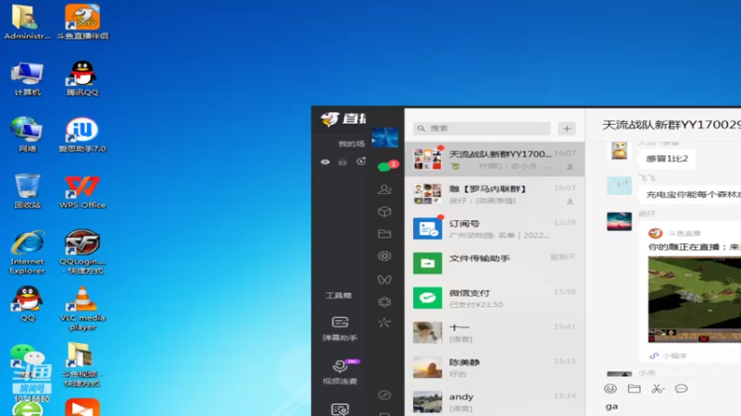The width and height of the screenshot is (741, 416).
Task: Launch the Douyu streaming companion shortcut
Action: click(82, 21)
